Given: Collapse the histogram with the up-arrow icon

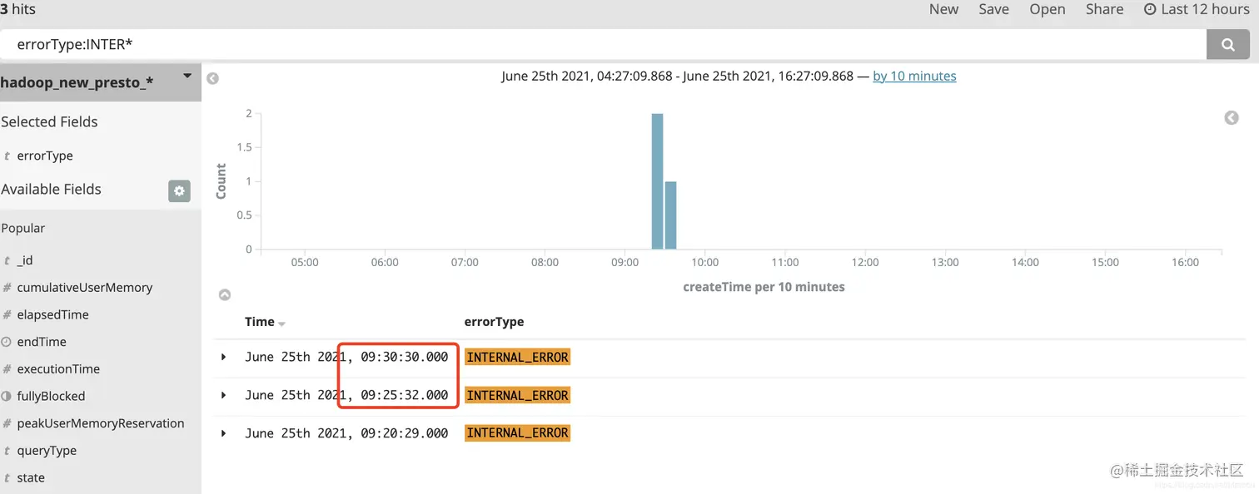Looking at the screenshot, I should pos(224,294).
